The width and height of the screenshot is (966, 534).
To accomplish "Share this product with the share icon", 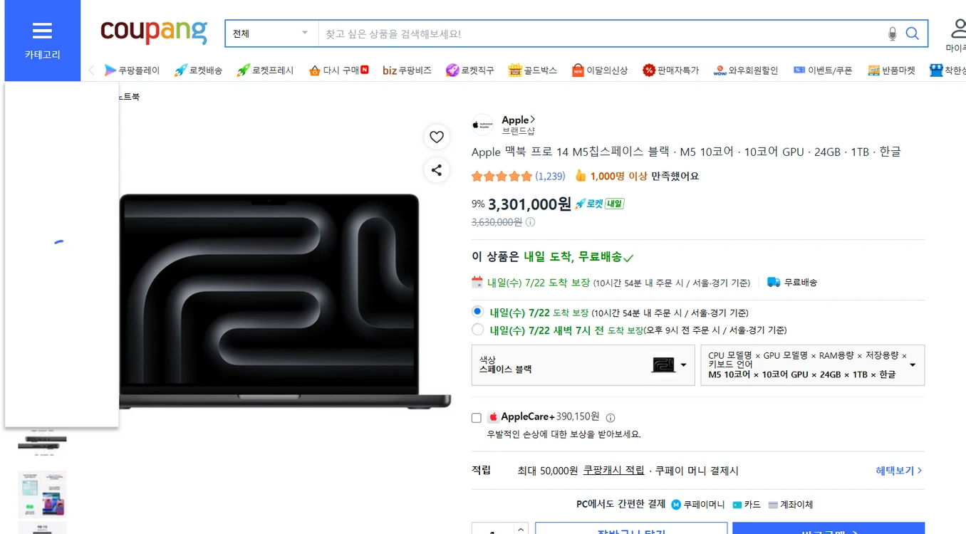I will 437,170.
